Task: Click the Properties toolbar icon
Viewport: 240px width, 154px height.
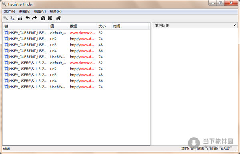Action: (58, 18)
